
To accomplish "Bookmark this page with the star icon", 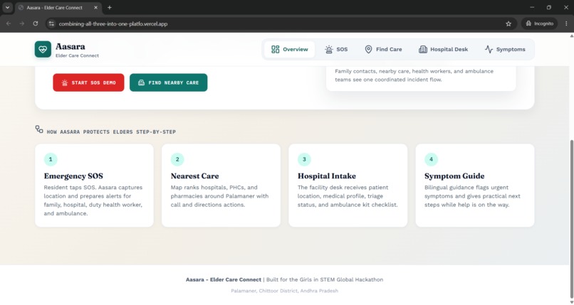I will tap(508, 23).
